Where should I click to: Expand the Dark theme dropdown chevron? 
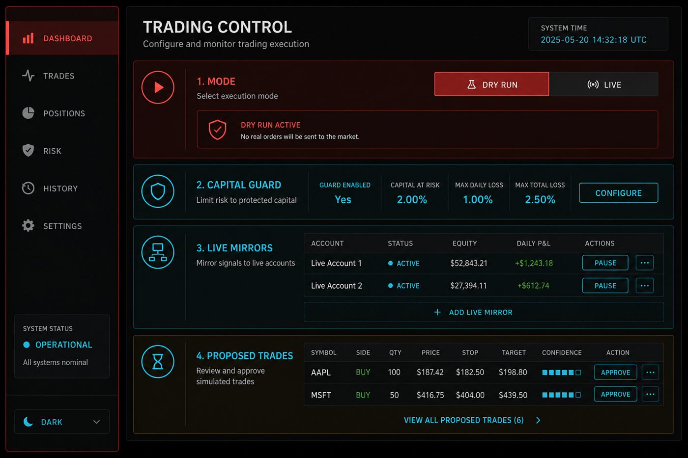tap(96, 422)
